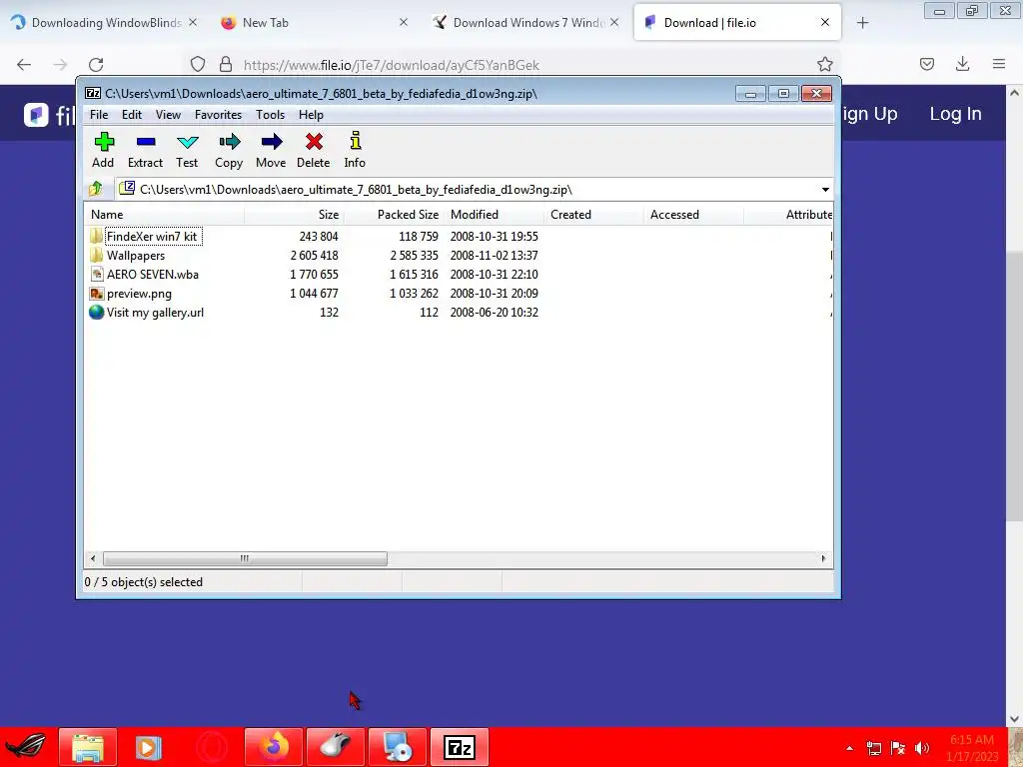
Task: Open File Explorer from the taskbar
Action: (x=88, y=747)
